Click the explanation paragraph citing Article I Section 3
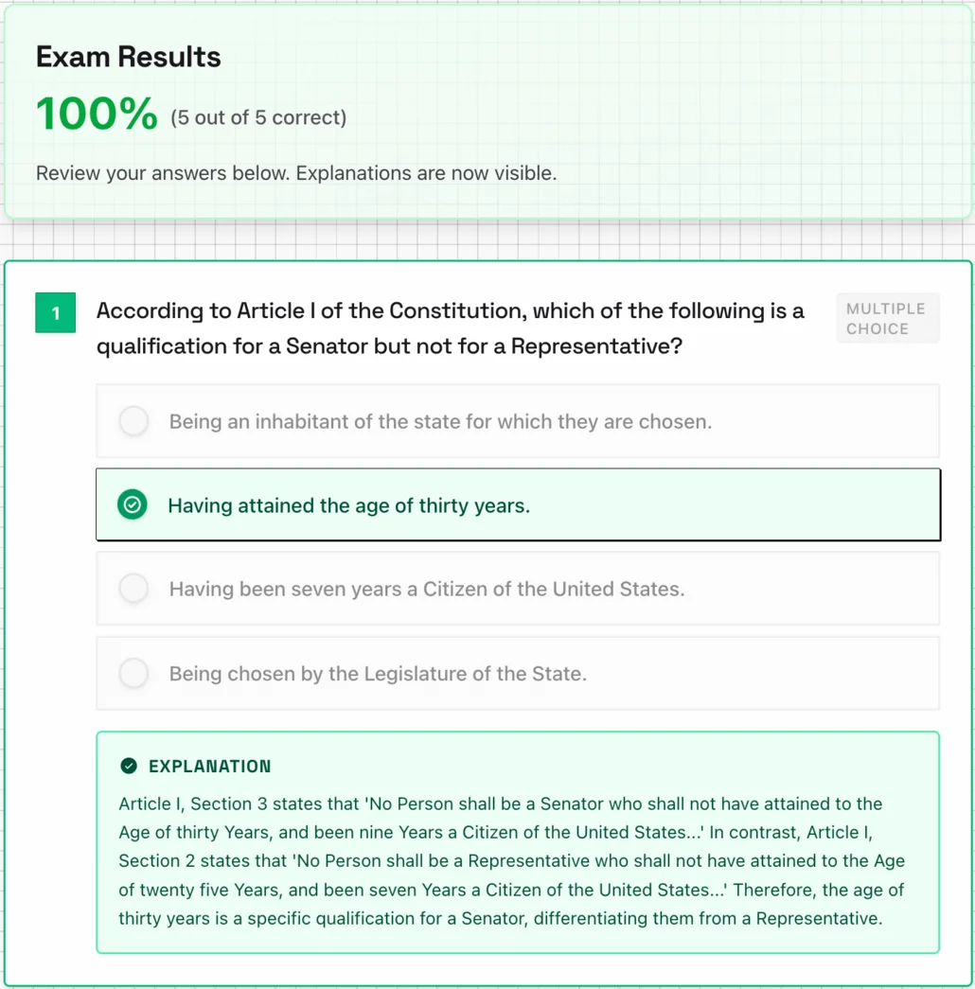 click(511, 861)
